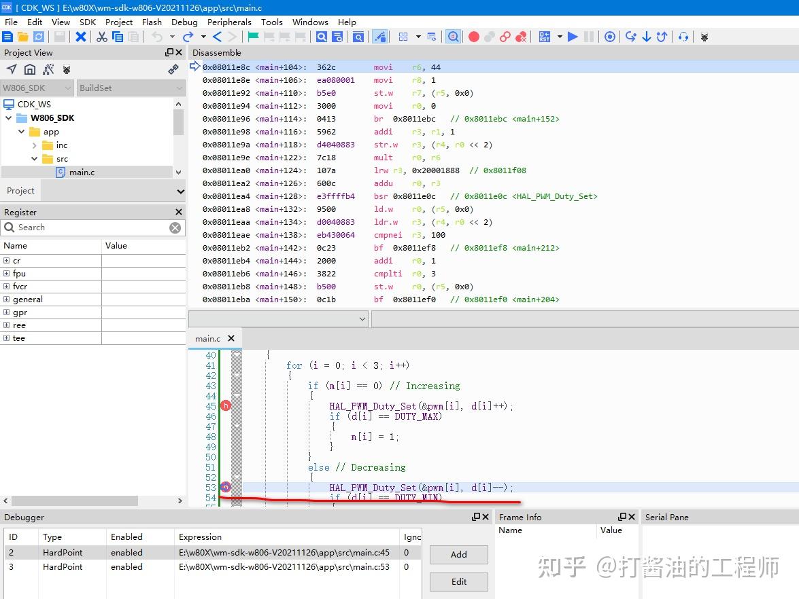Open the Debug menu
Image resolution: width=799 pixels, height=599 pixels.
tap(184, 22)
